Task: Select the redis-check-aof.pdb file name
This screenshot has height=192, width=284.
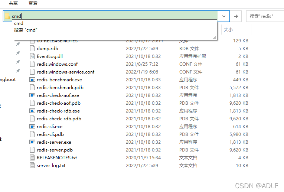Action: click(59, 103)
